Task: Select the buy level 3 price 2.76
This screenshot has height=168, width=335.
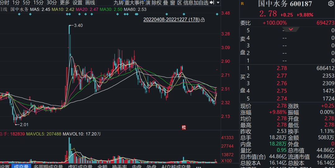Action: tap(282, 83)
